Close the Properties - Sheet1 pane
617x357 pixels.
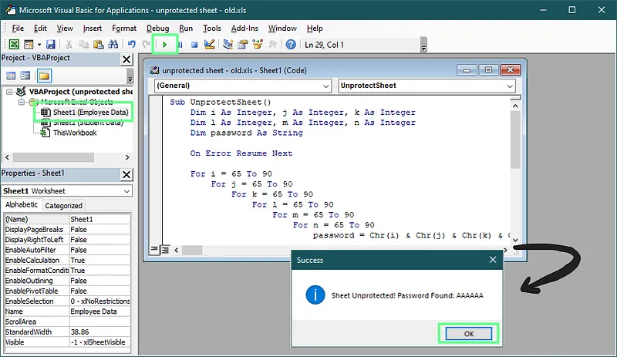tap(126, 174)
